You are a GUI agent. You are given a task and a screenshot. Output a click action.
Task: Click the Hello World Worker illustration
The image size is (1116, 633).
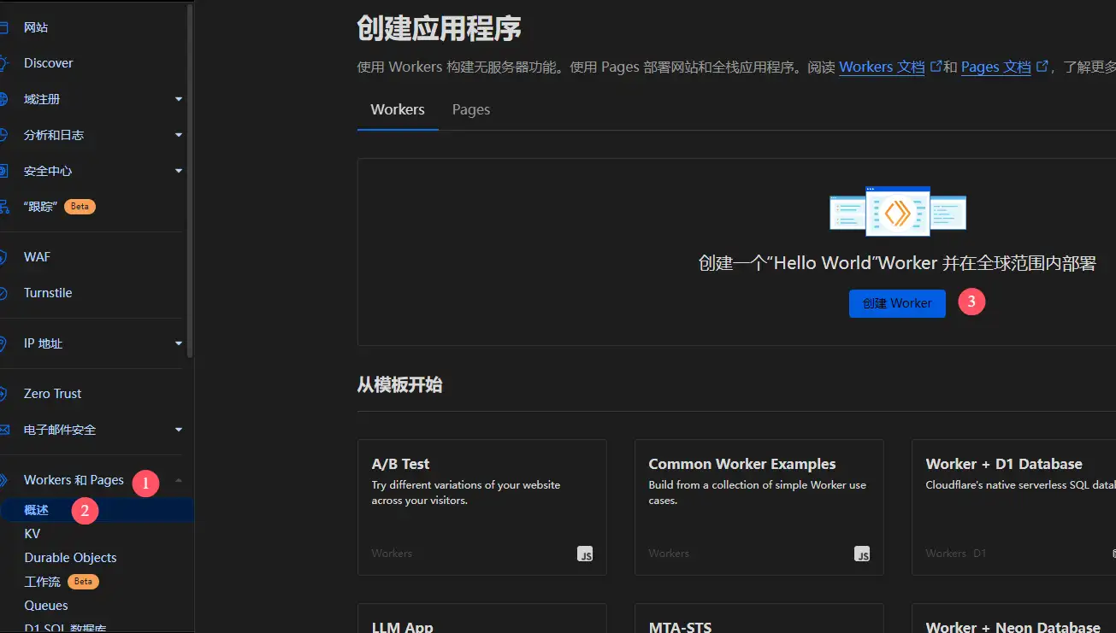tap(897, 212)
